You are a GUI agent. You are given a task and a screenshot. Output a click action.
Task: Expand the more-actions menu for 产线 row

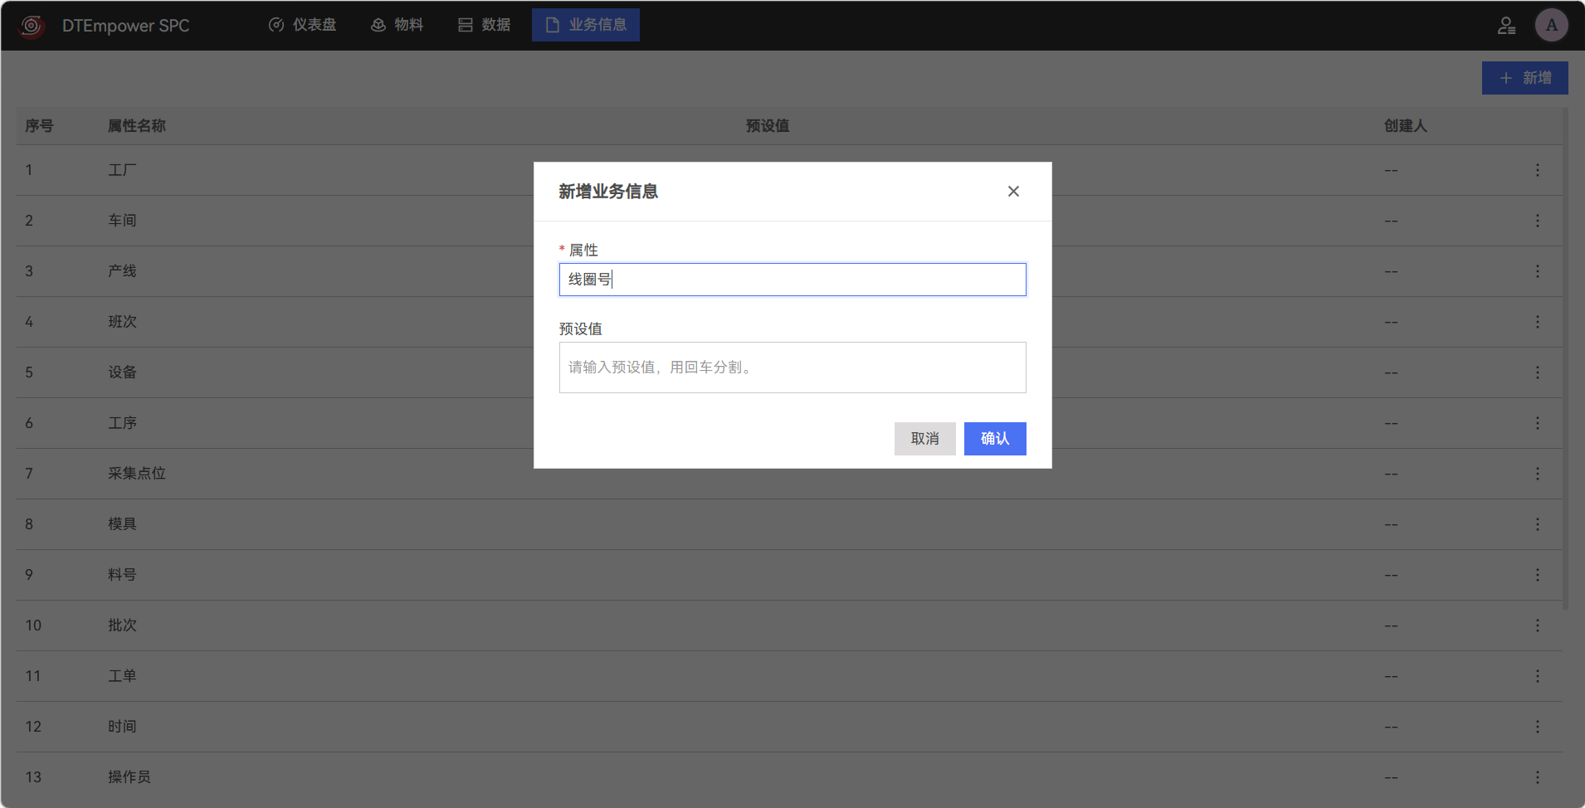click(1537, 271)
